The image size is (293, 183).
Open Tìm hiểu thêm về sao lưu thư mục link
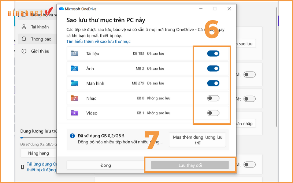99,42
